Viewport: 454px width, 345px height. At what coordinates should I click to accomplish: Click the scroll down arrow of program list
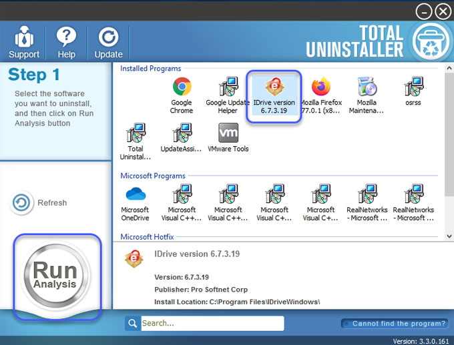[449, 236]
